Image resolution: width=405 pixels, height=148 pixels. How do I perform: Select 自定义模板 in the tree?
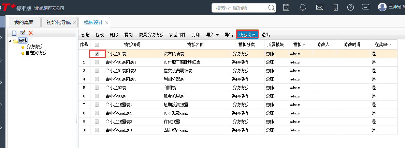[36, 53]
